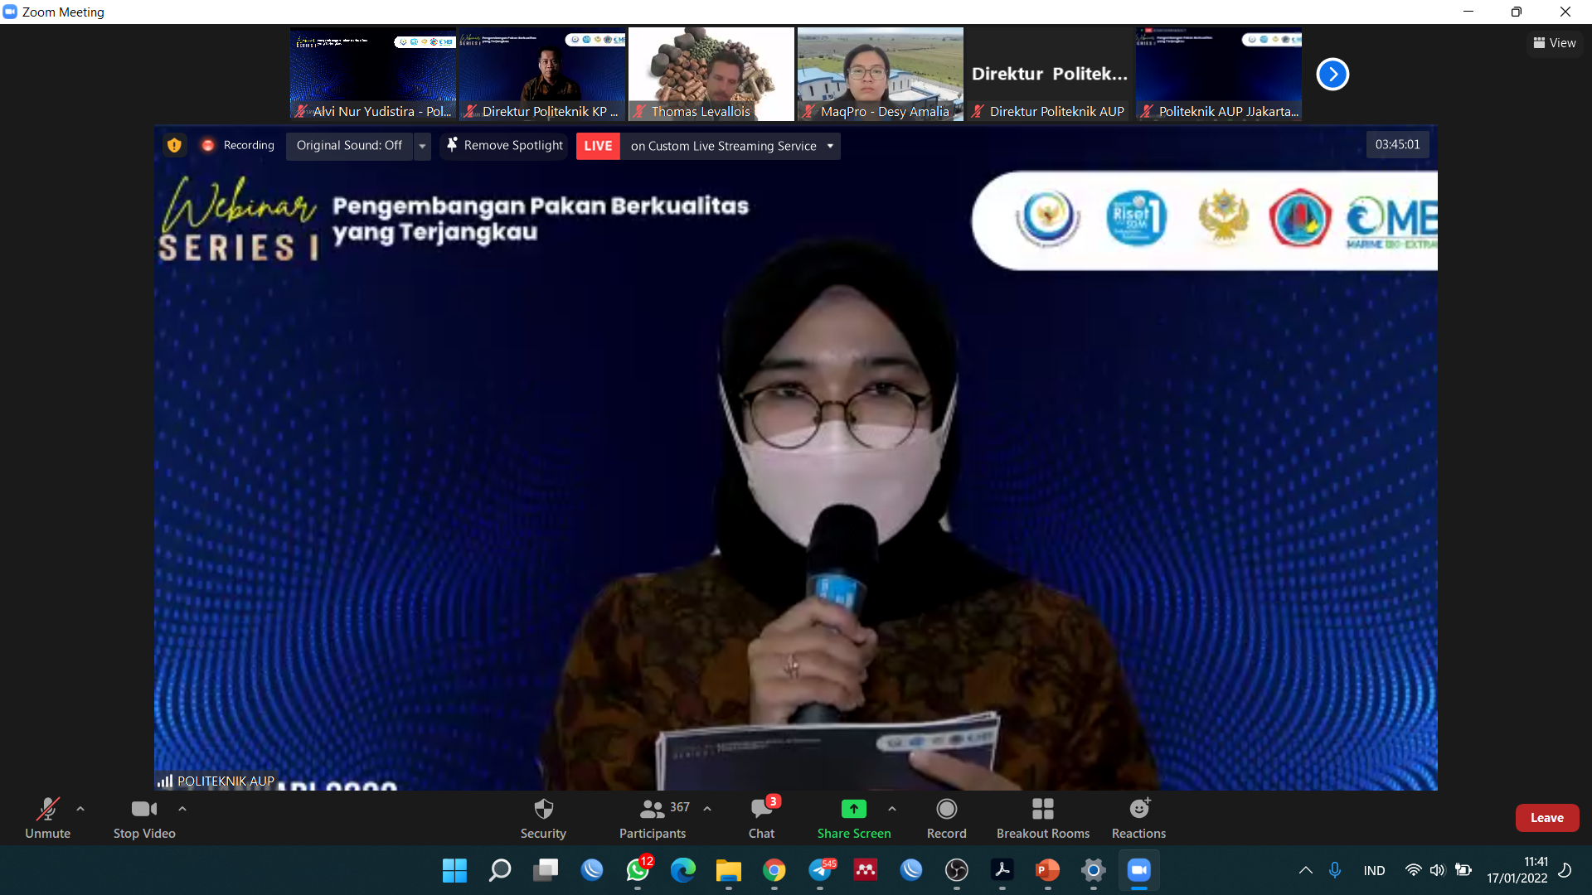The image size is (1592, 895).
Task: Open Windows Start menu
Action: (454, 870)
